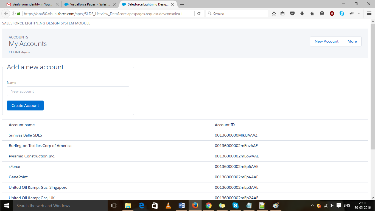Reload the page with the refresh icon
This screenshot has width=375, height=211.
pyautogui.click(x=199, y=13)
